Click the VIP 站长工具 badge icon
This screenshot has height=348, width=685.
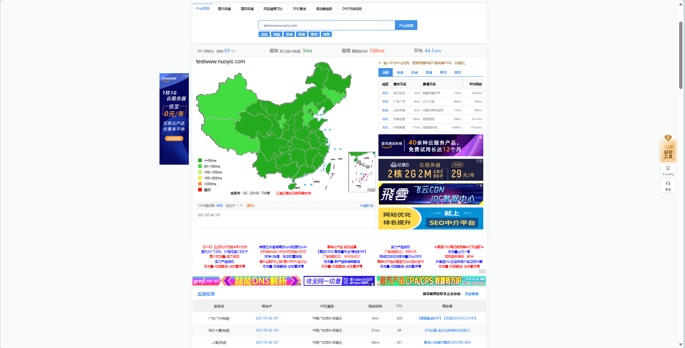point(668,149)
